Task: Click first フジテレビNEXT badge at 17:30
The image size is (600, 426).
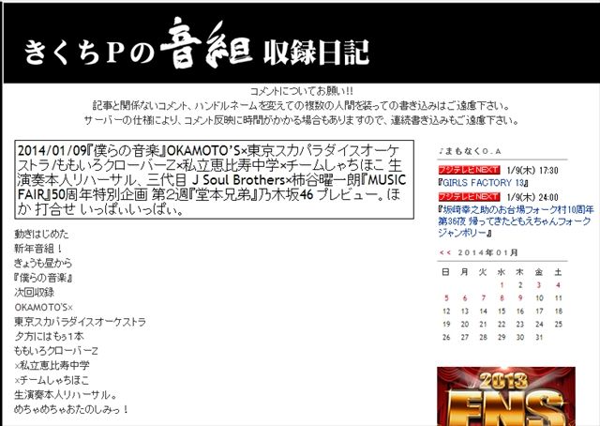Action: [x=469, y=170]
